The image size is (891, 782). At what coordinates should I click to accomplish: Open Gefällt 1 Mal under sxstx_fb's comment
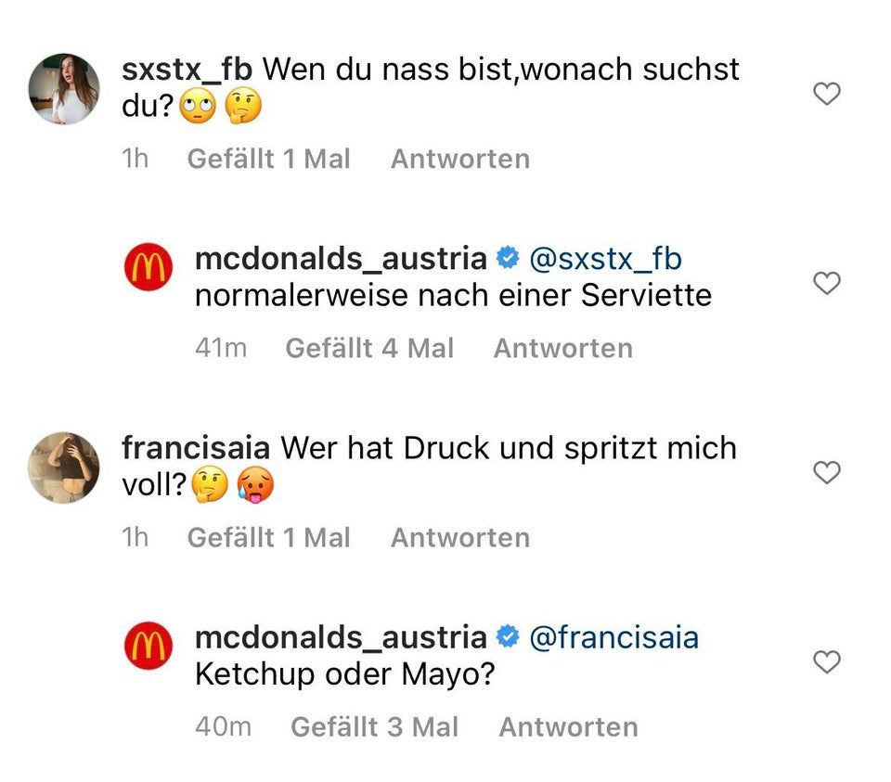[x=268, y=158]
